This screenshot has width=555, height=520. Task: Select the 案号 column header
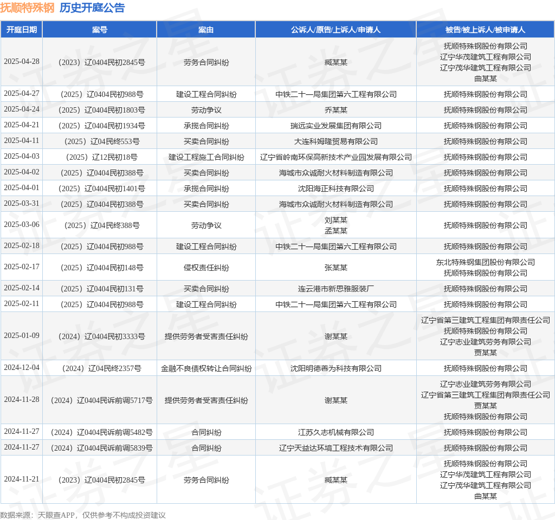point(100,30)
